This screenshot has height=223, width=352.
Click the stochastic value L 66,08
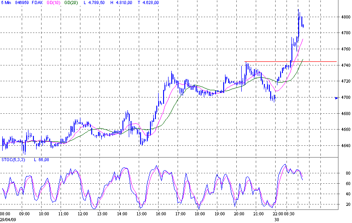pyautogui.click(x=42, y=160)
